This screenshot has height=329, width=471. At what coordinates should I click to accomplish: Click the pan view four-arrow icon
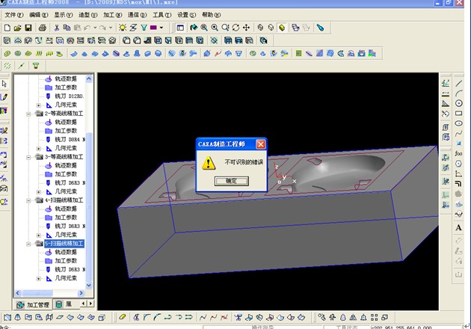pyautogui.click(x=246, y=28)
